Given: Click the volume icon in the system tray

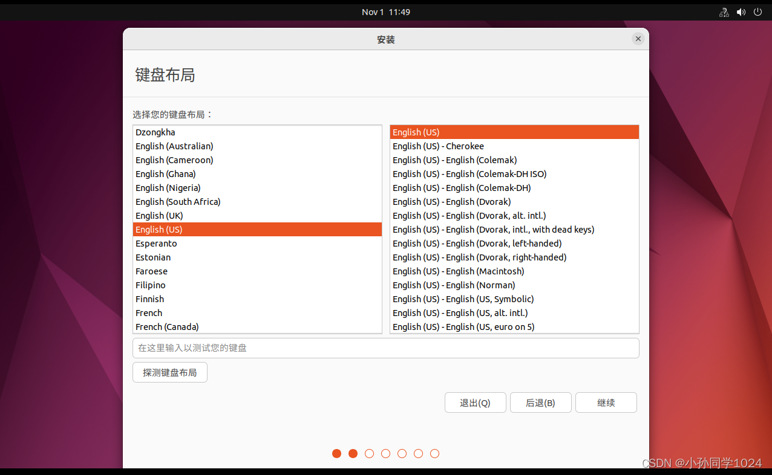Looking at the screenshot, I should click(741, 11).
